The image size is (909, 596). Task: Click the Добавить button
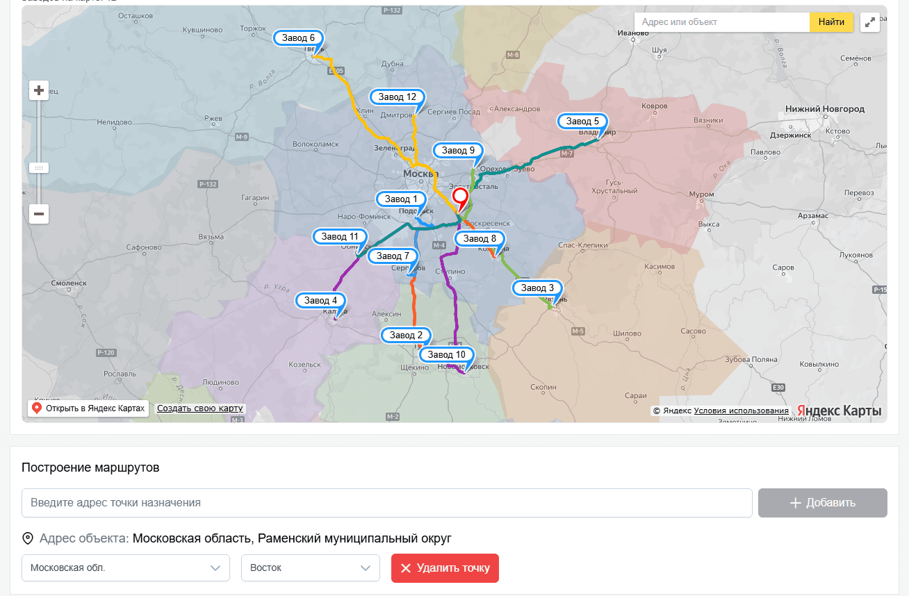click(823, 503)
